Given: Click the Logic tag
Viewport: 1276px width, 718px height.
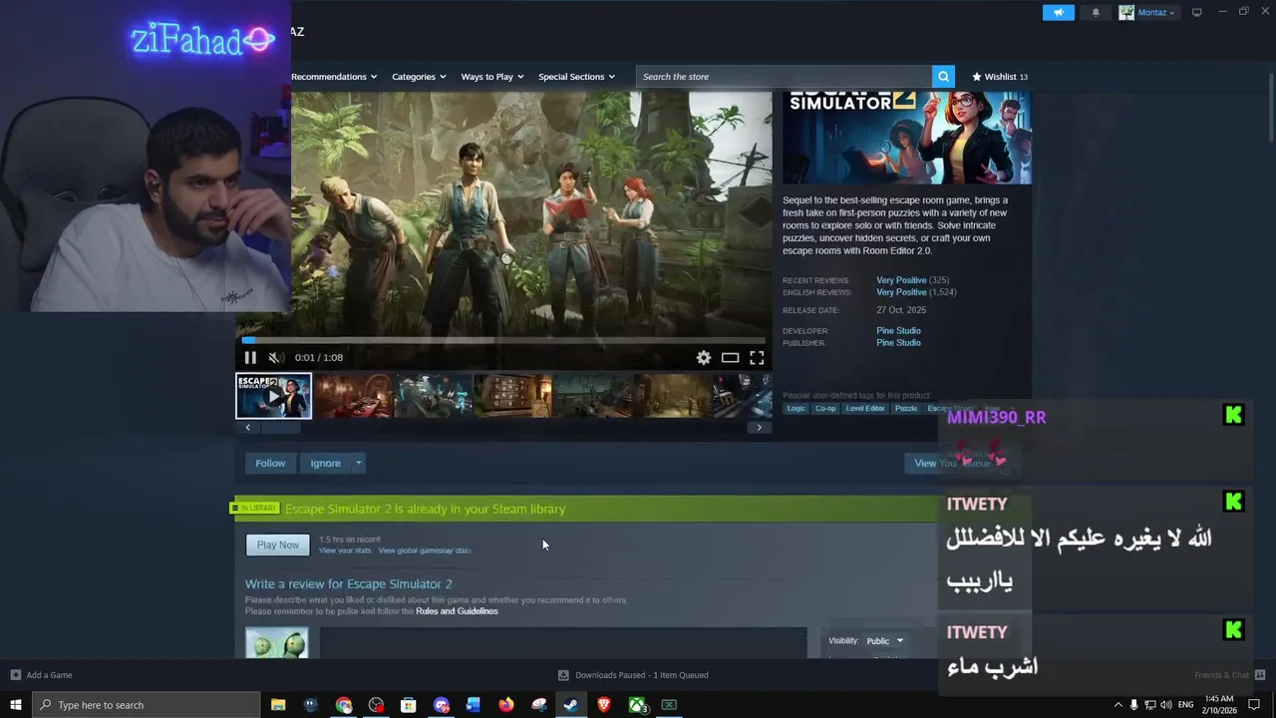Looking at the screenshot, I should pos(796,408).
